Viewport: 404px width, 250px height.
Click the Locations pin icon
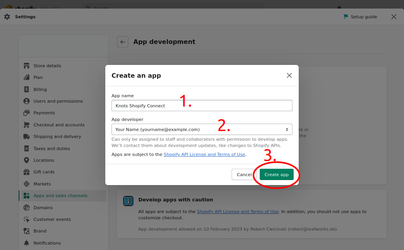click(27, 160)
